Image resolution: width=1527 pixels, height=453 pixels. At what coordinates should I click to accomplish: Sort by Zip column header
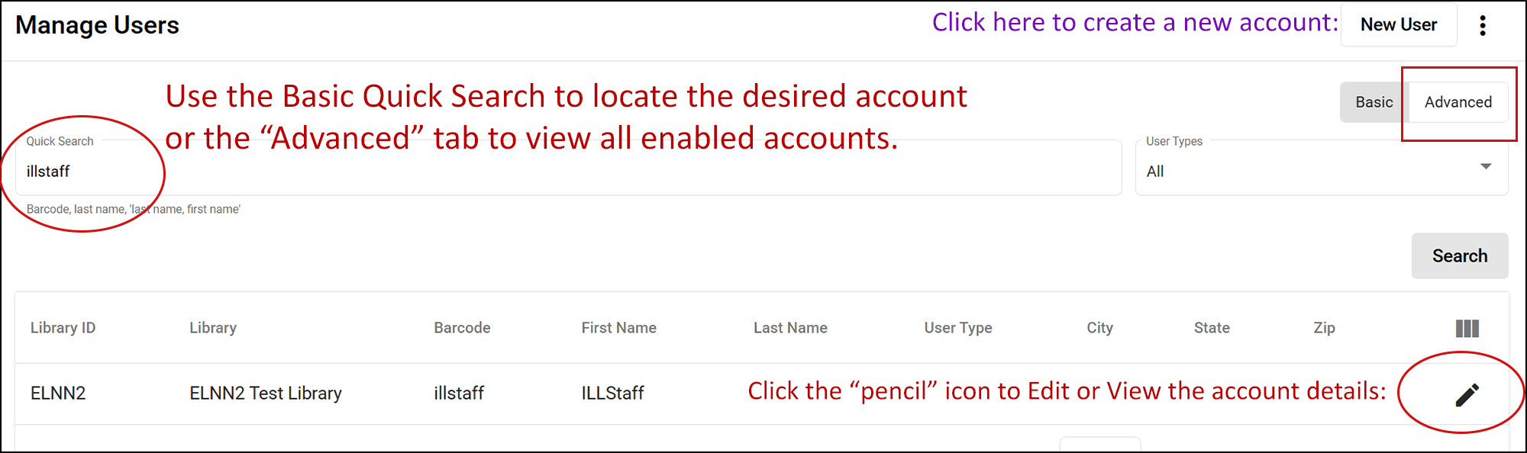tap(1324, 328)
